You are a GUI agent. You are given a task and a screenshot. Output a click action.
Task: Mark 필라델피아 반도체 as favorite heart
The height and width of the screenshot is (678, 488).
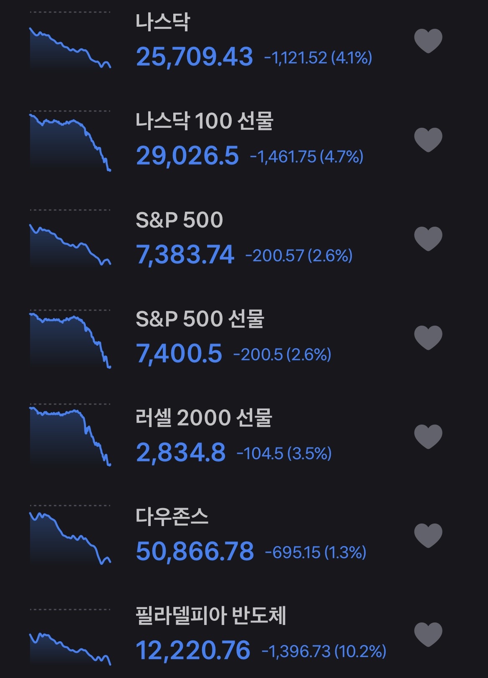[428, 635]
